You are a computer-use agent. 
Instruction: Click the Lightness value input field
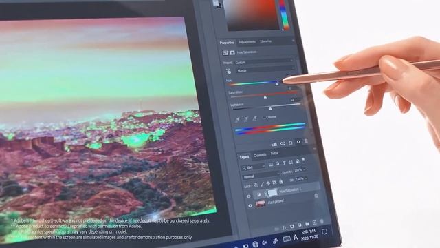click(x=295, y=100)
